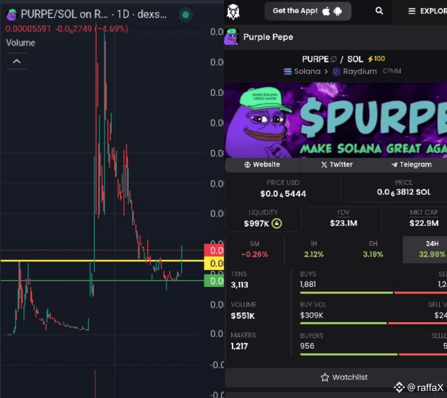Click the -4.69% change readout on chart
The height and width of the screenshot is (398, 447).
pos(112,29)
